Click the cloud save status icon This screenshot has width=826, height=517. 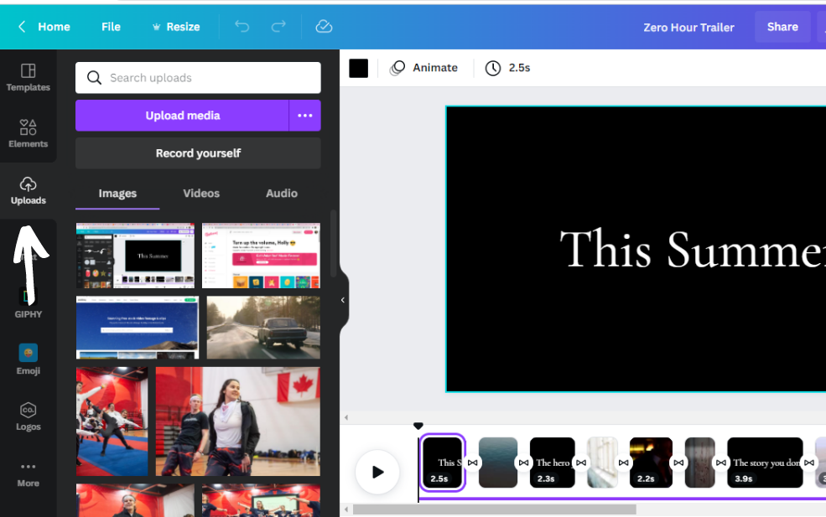coord(324,27)
